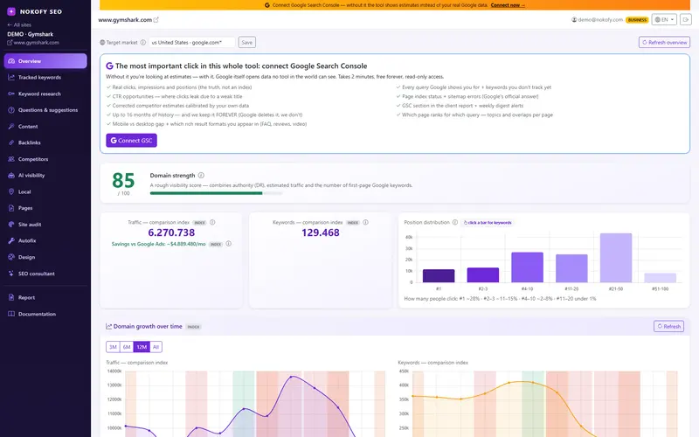Click external link icon beside www.gymshark.com header

click(156, 19)
